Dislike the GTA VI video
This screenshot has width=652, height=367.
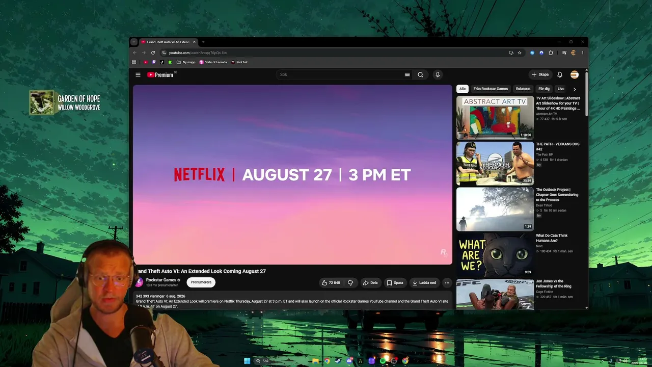click(x=350, y=283)
